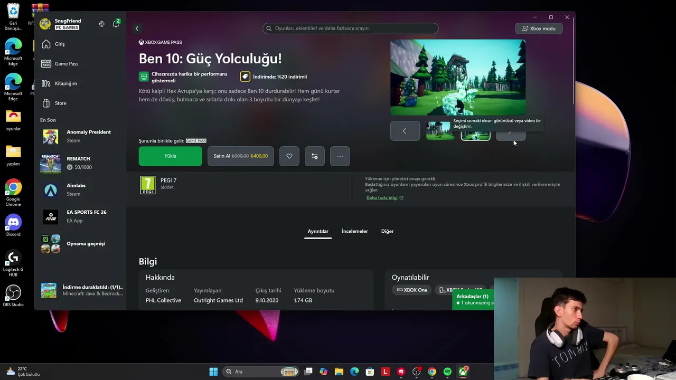The image size is (676, 380).
Task: Open File Explorer from the taskbar
Action: tap(339, 372)
